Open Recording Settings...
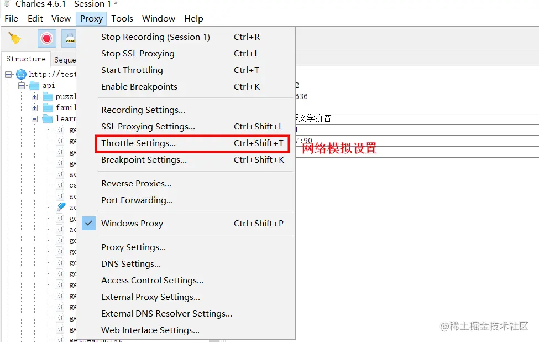The image size is (539, 342). click(x=186, y=110)
